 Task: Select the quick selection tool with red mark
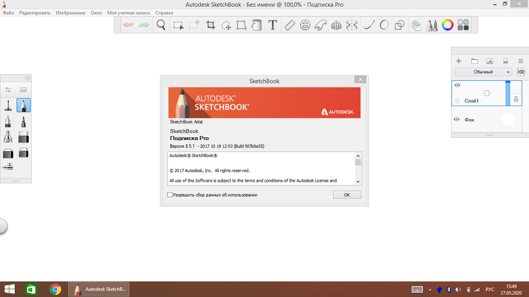pos(194,25)
